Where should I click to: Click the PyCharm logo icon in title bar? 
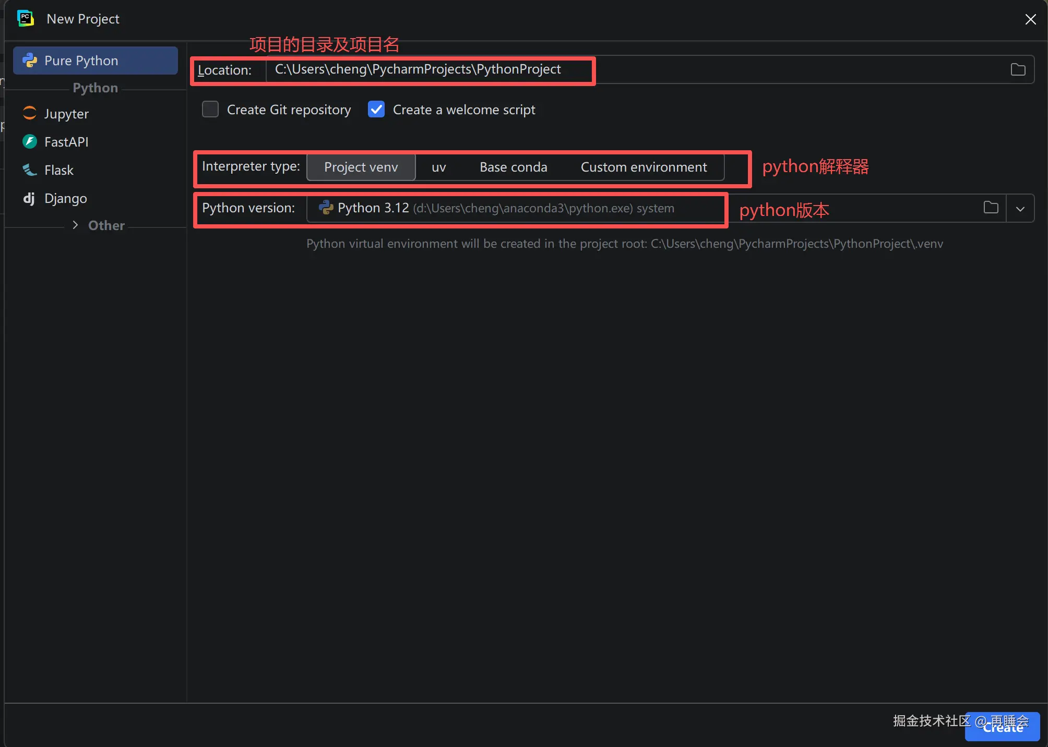point(25,19)
